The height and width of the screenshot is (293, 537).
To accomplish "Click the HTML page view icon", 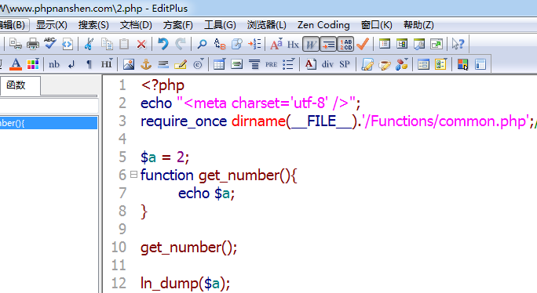I will point(68,44).
